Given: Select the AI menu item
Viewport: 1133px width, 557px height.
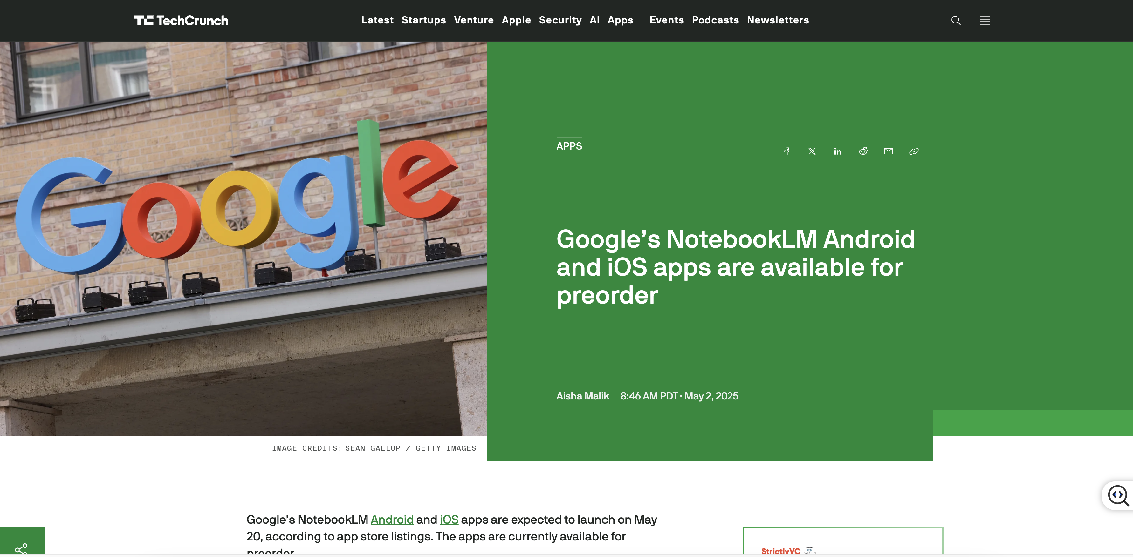Looking at the screenshot, I should pos(594,20).
